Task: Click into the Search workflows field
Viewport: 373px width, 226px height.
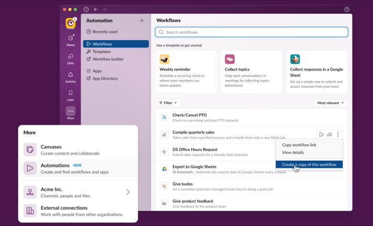Action: (252, 32)
